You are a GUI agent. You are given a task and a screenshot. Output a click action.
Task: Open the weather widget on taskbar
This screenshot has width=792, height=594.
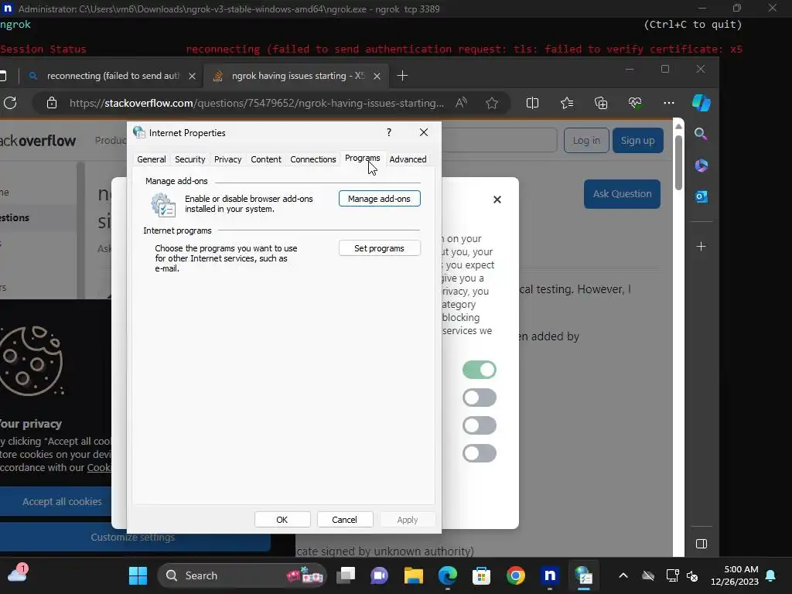(17, 575)
